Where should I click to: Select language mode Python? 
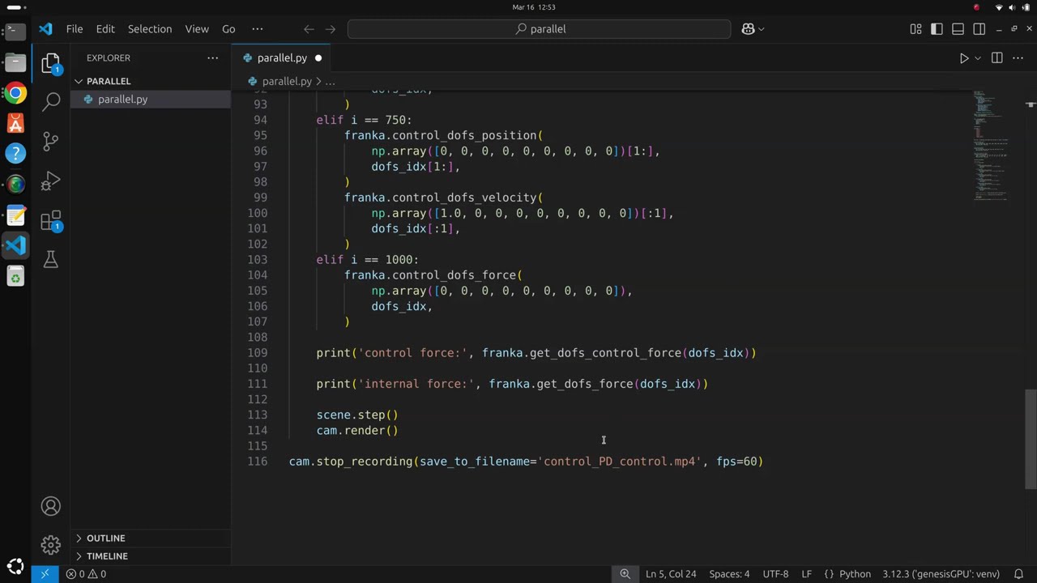pyautogui.click(x=855, y=574)
